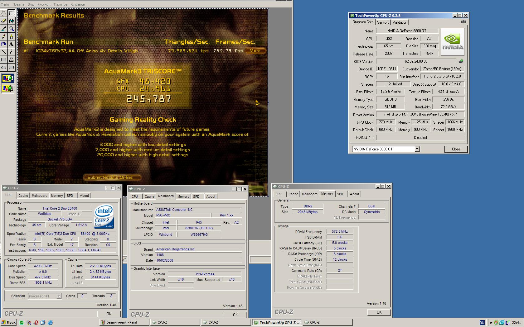Viewport: 524px width, 327px height.
Task: Open the Cache tab in CPU window
Action: (x=23, y=196)
